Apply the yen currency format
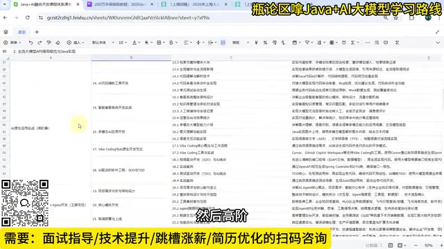This screenshot has height=249, width=444. (256, 43)
